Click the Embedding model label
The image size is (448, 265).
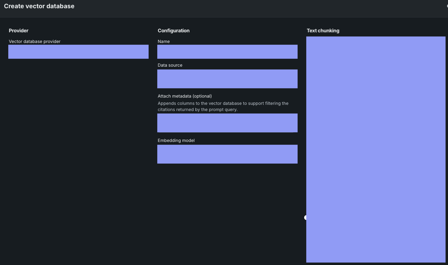tap(176, 141)
